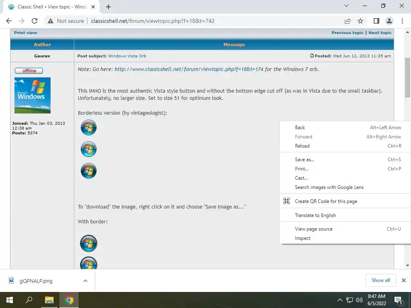The width and height of the screenshot is (411, 308).
Task: Show hidden system tray icons
Action: click(x=340, y=300)
